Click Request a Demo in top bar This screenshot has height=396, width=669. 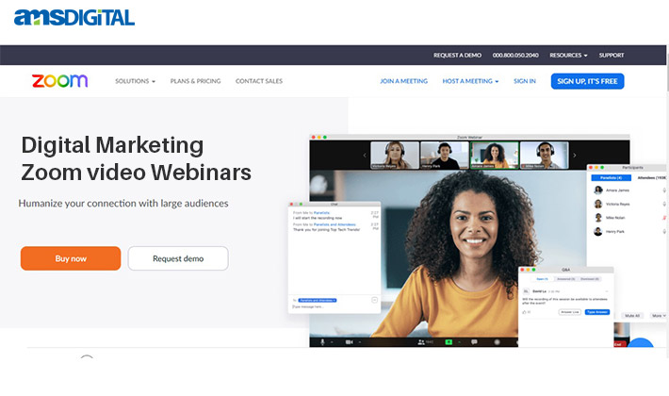(457, 55)
